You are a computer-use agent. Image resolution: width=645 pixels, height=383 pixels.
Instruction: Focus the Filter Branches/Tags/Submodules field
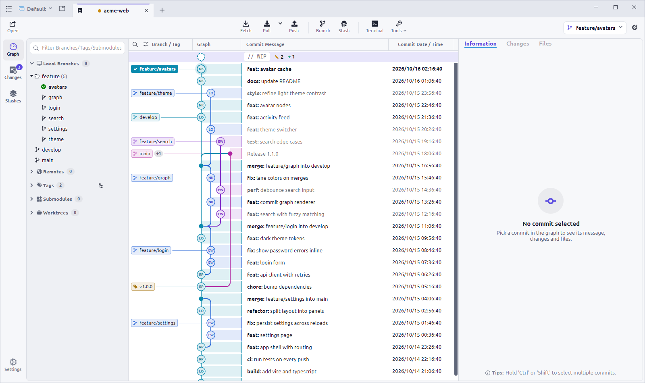pos(77,48)
